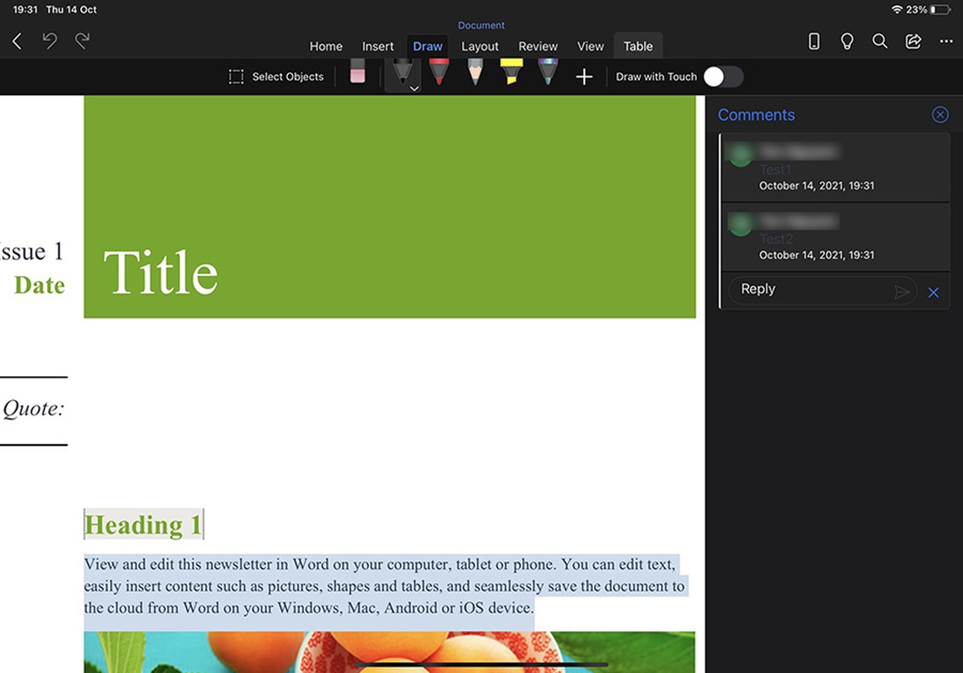963x673 pixels.
Task: Click the Quote: text
Action: point(34,408)
